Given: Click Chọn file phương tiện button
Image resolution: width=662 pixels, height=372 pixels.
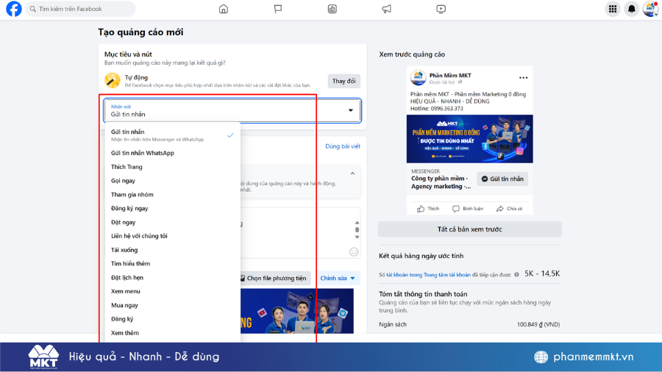Looking at the screenshot, I should click(x=275, y=279).
